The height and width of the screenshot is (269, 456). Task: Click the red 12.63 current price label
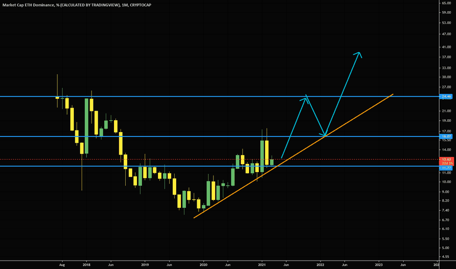[446, 159]
